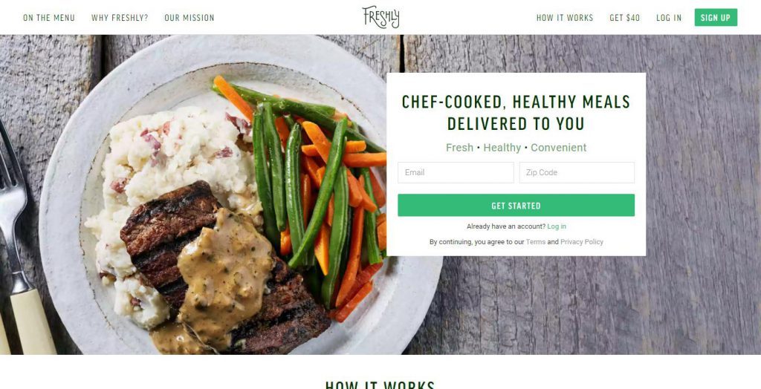Image resolution: width=761 pixels, height=389 pixels.
Task: Click the green SIGN UP button
Action: point(716,18)
